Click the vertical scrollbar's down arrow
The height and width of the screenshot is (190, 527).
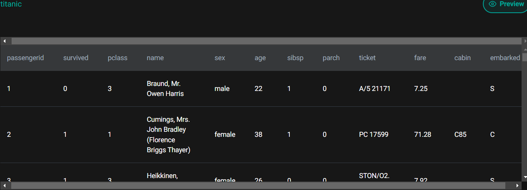525,177
